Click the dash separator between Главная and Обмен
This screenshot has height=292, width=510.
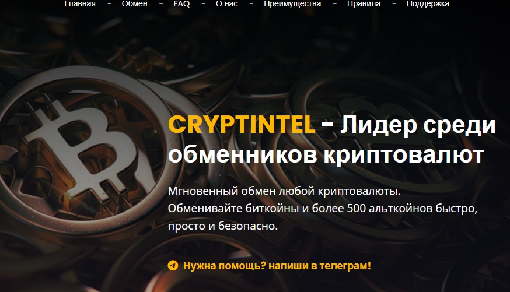[109, 4]
